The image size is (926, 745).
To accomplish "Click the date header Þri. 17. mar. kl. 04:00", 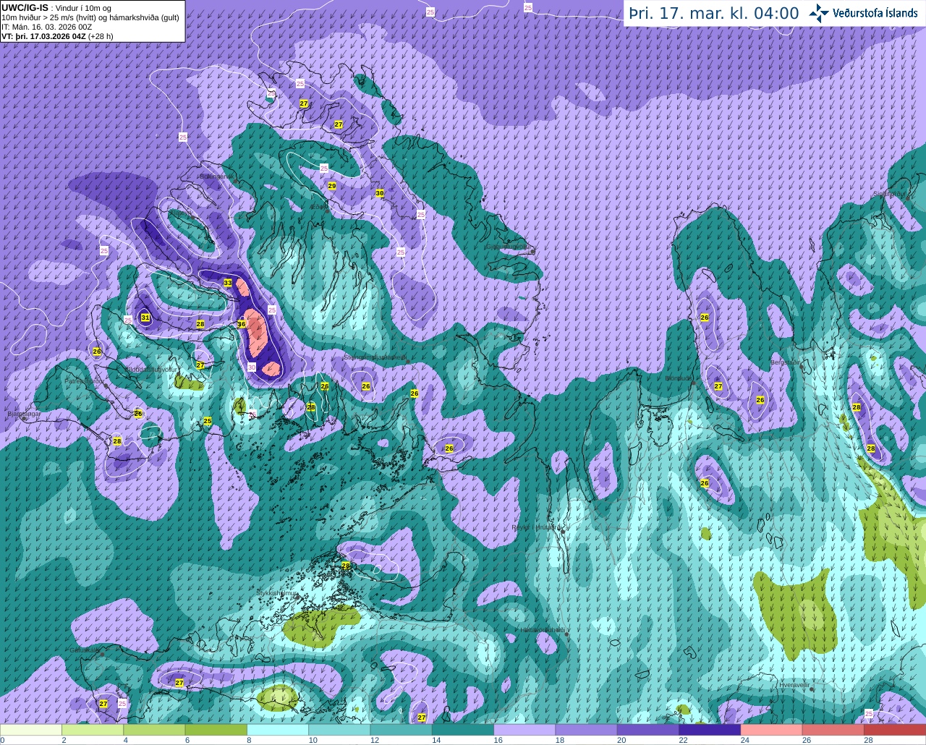I will (x=714, y=13).
